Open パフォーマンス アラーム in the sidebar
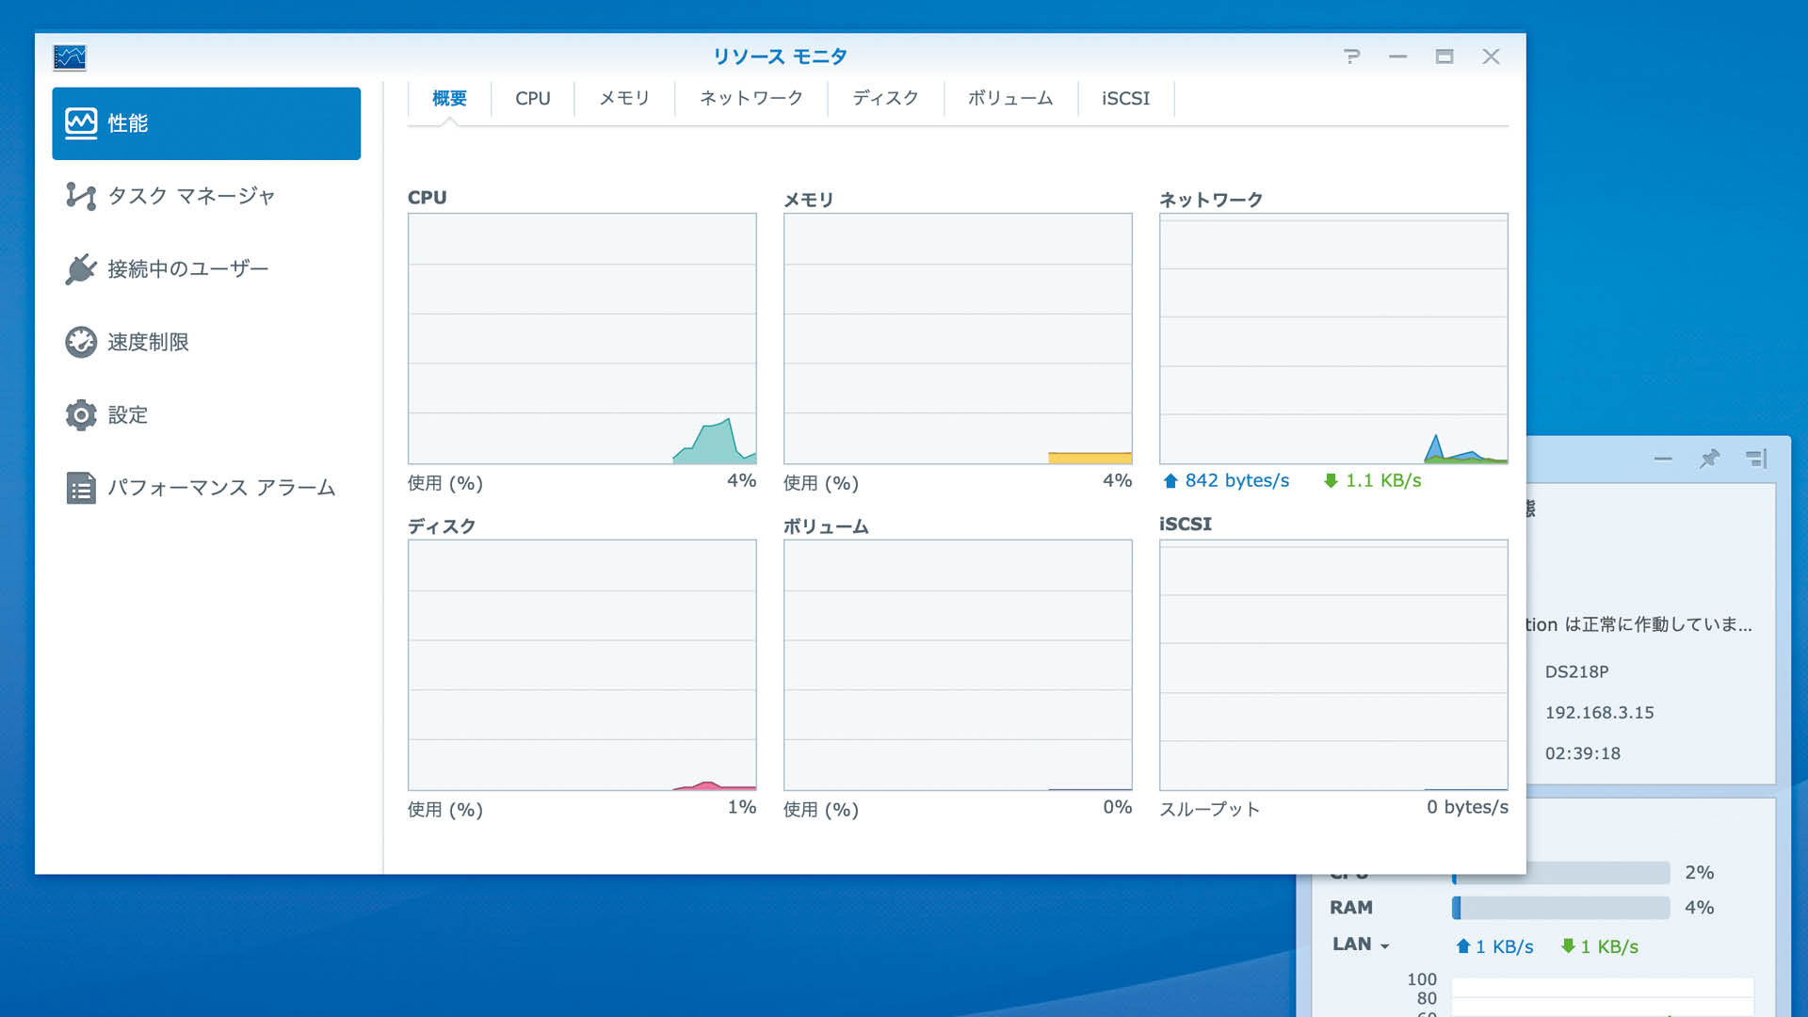 (x=206, y=488)
